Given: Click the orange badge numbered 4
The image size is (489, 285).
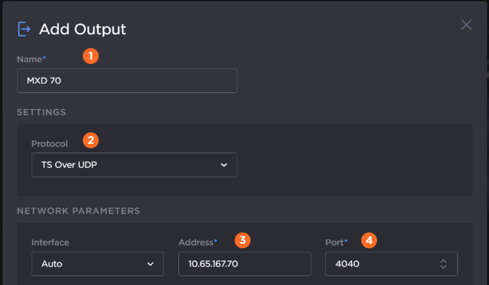Looking at the screenshot, I should click(369, 240).
